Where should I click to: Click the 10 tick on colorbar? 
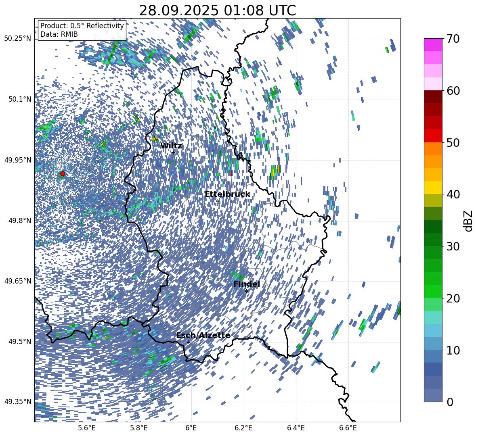point(453,350)
